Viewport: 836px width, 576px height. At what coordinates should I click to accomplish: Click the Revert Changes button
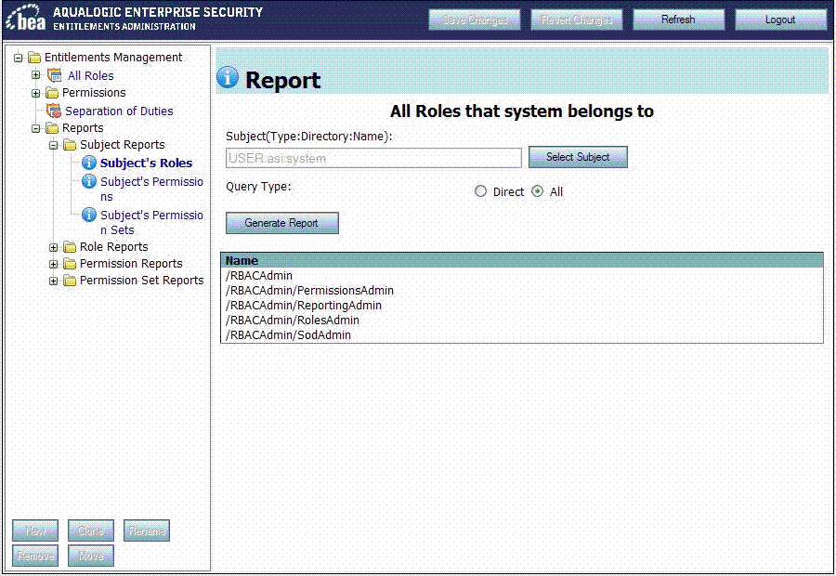tap(576, 20)
